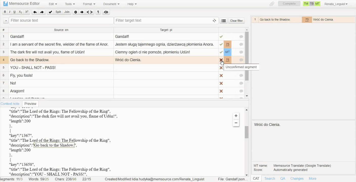
Task: Open the comment bubble for segment 6
Action: (x=241, y=76)
